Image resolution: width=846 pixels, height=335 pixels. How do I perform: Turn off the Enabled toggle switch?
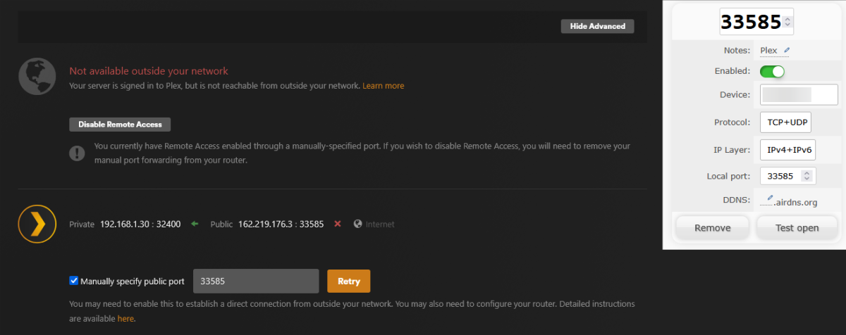(x=772, y=71)
